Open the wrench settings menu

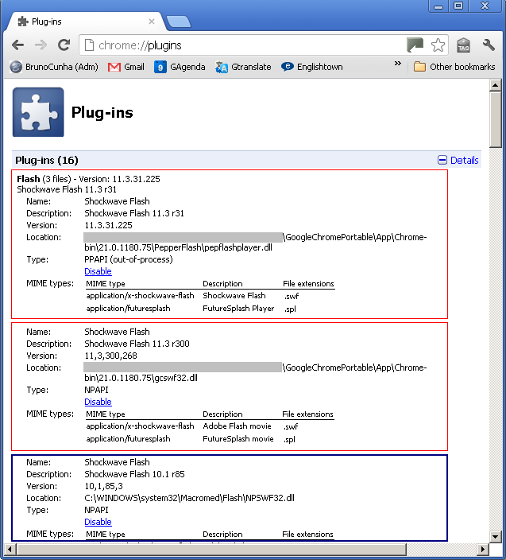tap(489, 45)
